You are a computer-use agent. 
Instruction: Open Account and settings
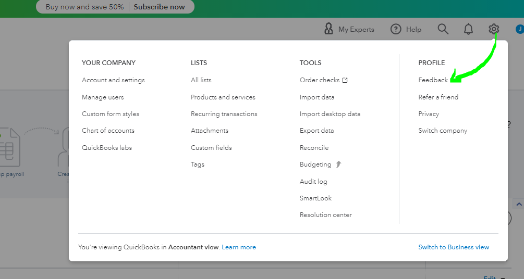tap(113, 80)
